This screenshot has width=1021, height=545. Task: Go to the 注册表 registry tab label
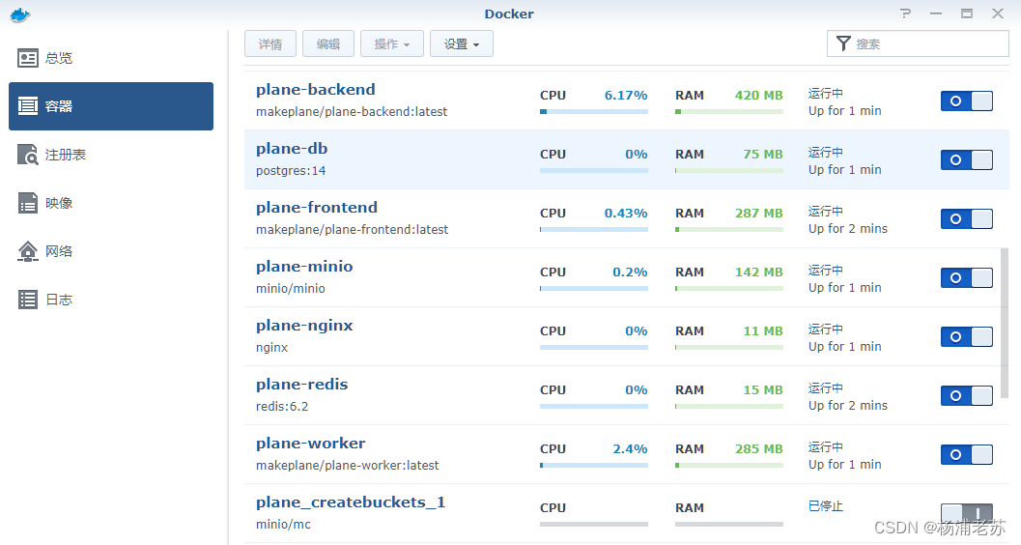(x=65, y=155)
